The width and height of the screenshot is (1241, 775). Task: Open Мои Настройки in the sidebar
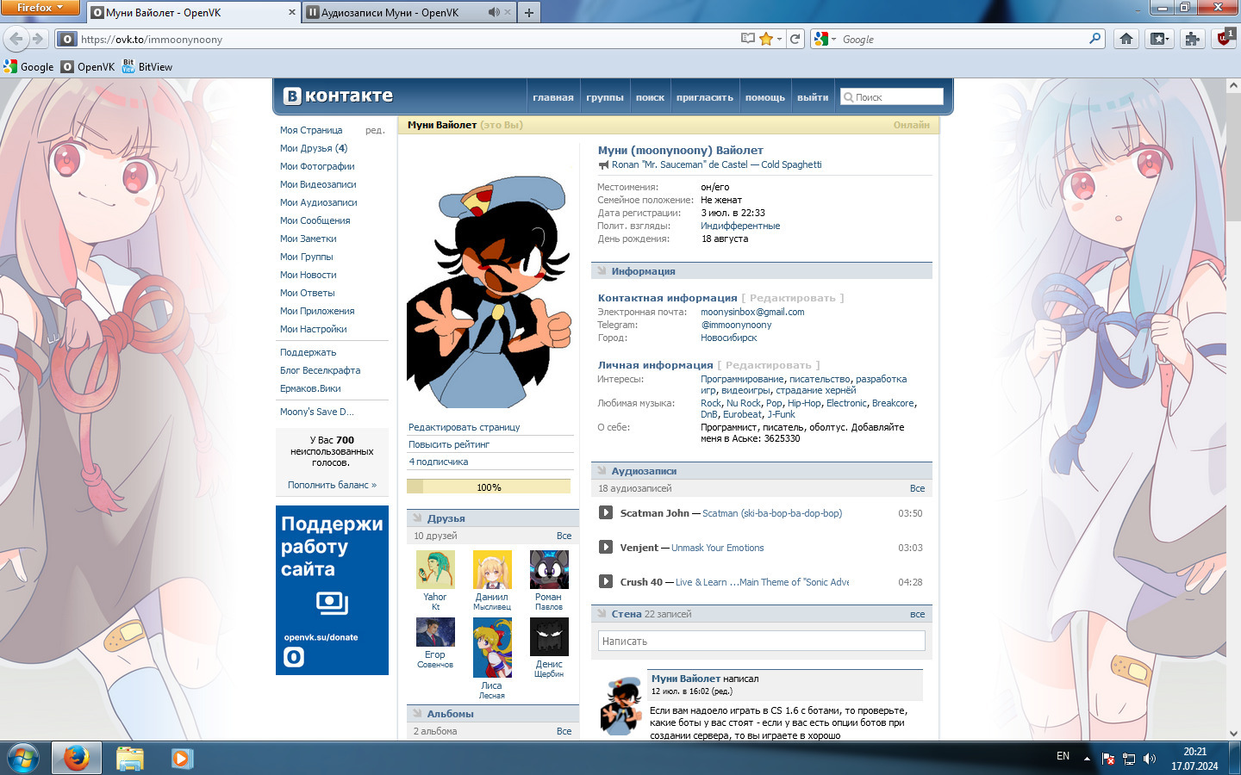314,329
